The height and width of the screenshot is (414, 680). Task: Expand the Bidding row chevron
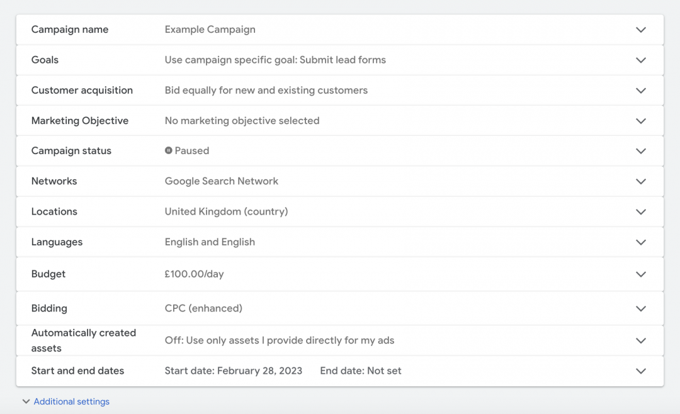point(641,308)
